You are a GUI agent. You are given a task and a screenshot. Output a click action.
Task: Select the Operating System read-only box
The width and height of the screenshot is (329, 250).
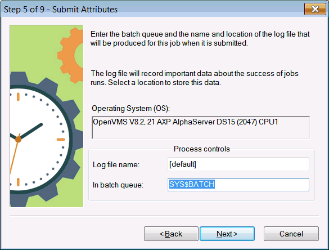201,127
